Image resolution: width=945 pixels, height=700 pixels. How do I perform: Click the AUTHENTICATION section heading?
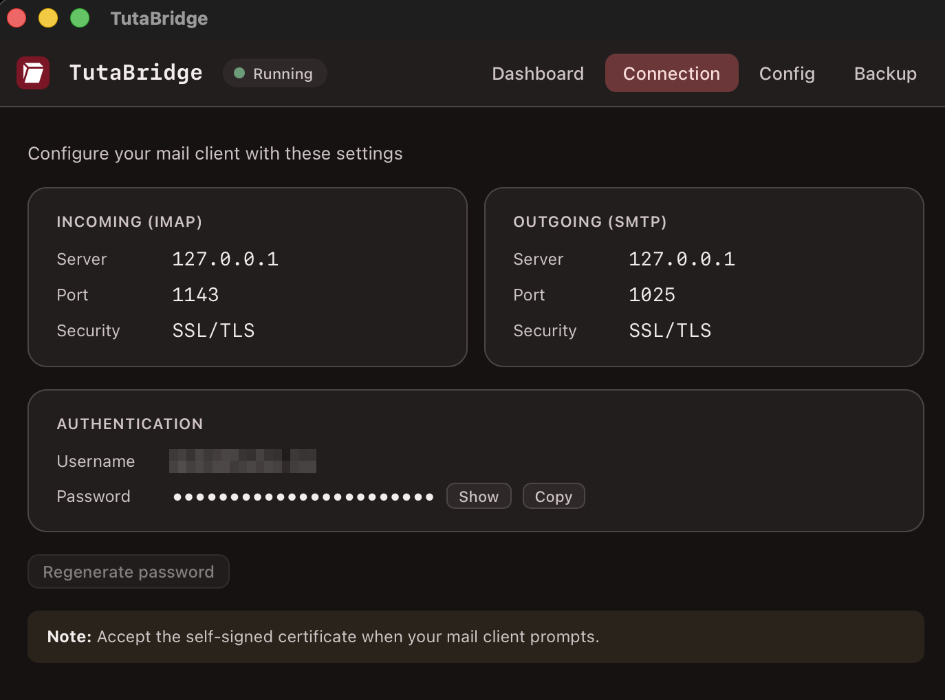pyautogui.click(x=130, y=424)
